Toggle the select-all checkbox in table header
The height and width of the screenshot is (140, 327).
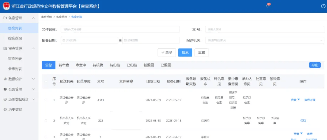pos(46,82)
